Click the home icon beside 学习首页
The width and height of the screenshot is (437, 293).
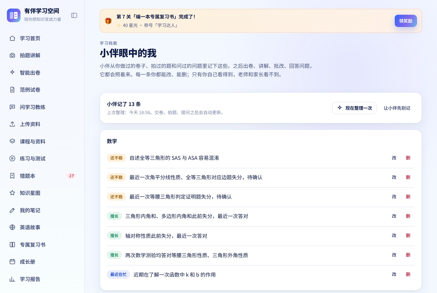(x=12, y=38)
